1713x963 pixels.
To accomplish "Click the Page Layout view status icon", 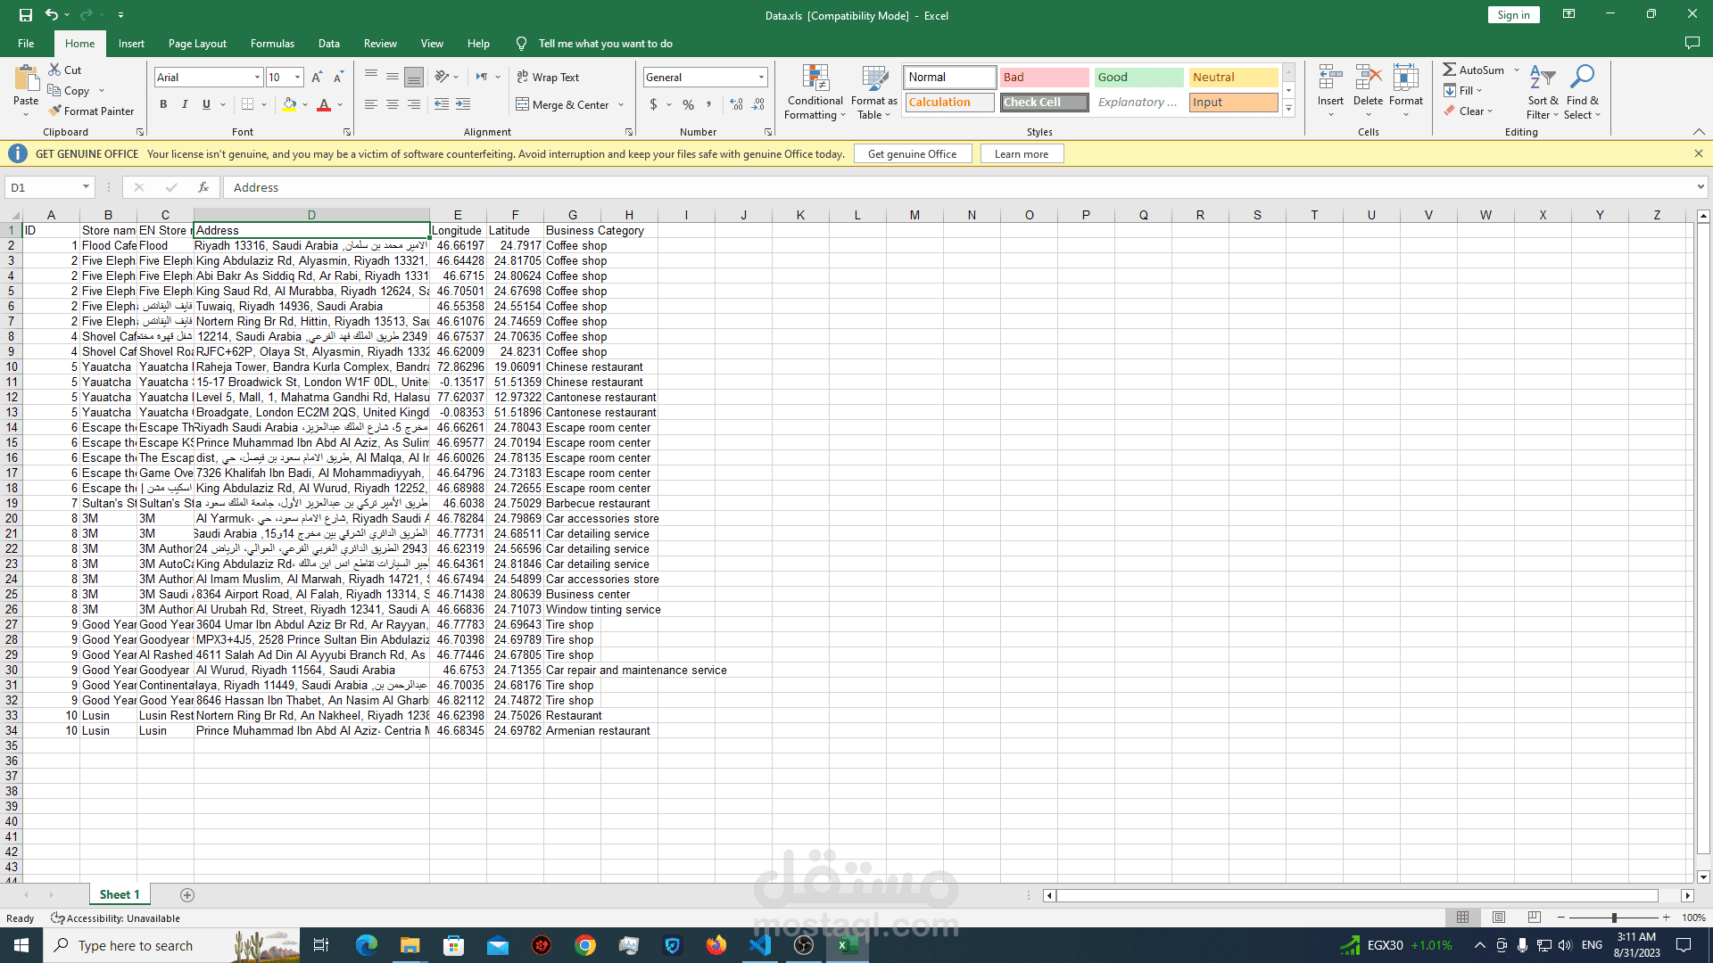I will click(1499, 918).
